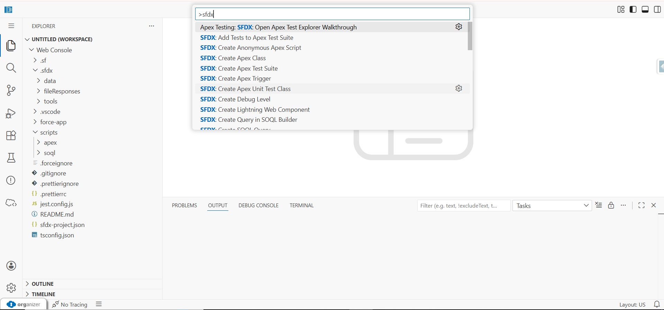Viewport: 664px width, 310px height.
Task: Open the Explorer view in activity bar
Action: click(x=11, y=45)
